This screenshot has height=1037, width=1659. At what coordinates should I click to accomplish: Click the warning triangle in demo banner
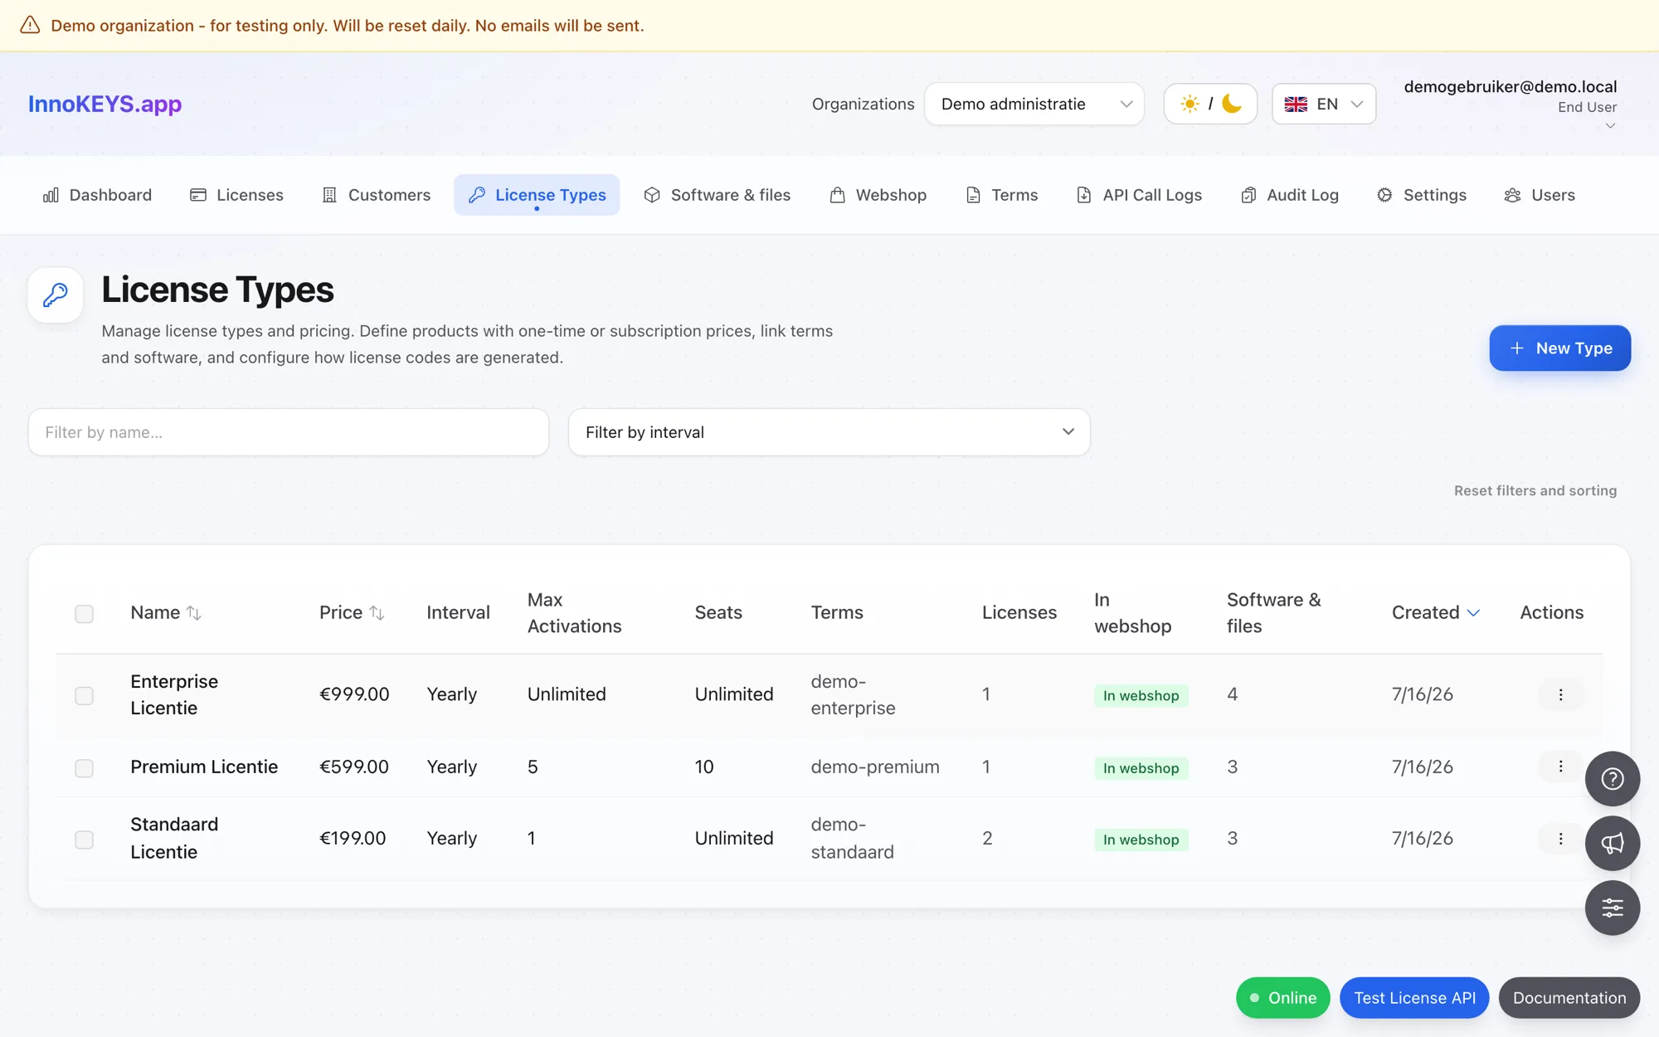click(30, 25)
